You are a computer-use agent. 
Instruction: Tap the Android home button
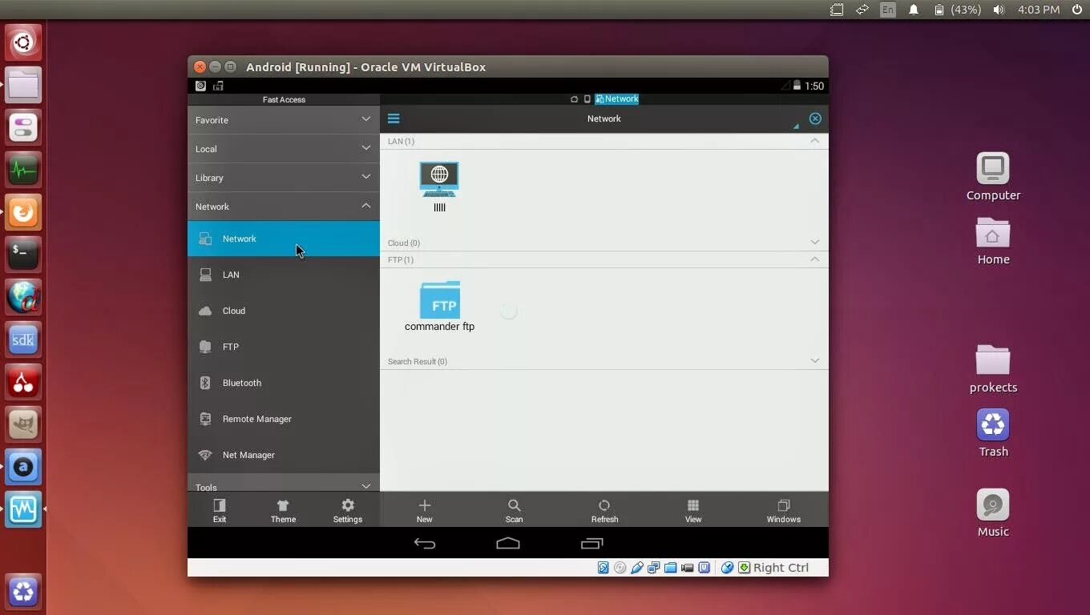[x=508, y=544]
